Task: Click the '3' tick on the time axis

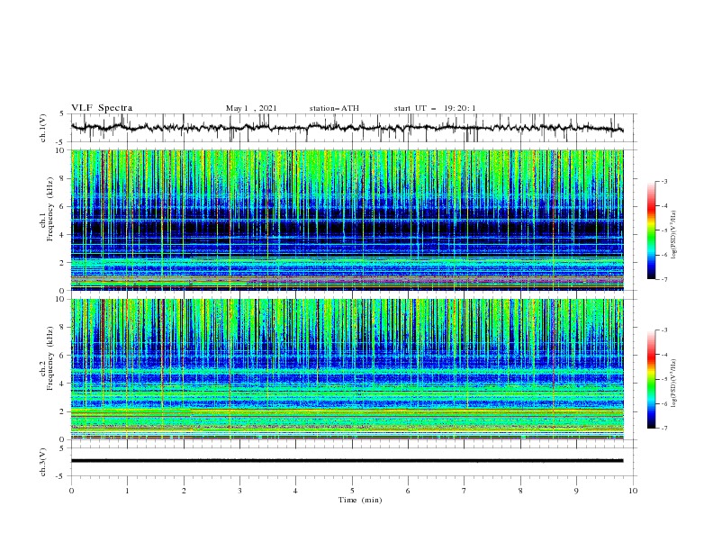Action: click(x=239, y=491)
